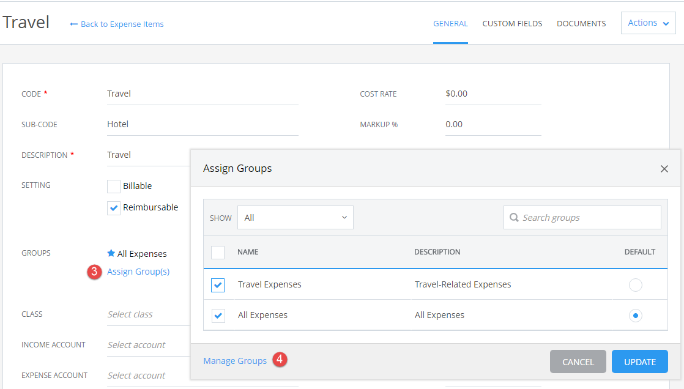The image size is (684, 389).
Task: Toggle the select-all checkbox in the groups table
Action: coord(218,252)
